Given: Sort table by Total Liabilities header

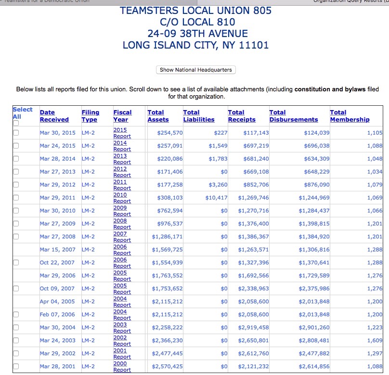Looking at the screenshot, I should [x=199, y=116].
